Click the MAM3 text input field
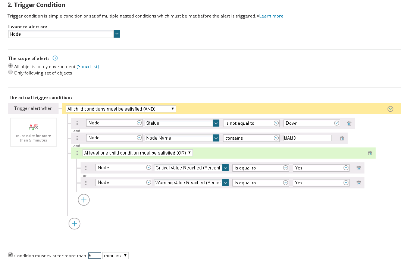This screenshot has height=264, width=401. [x=307, y=138]
